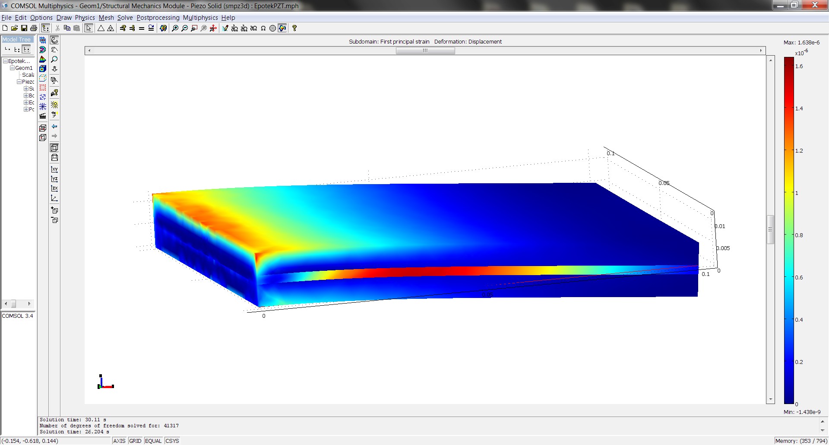Image resolution: width=829 pixels, height=445 pixels.
Task: Toggle Boundary Plot cube icon
Action: click(x=43, y=69)
